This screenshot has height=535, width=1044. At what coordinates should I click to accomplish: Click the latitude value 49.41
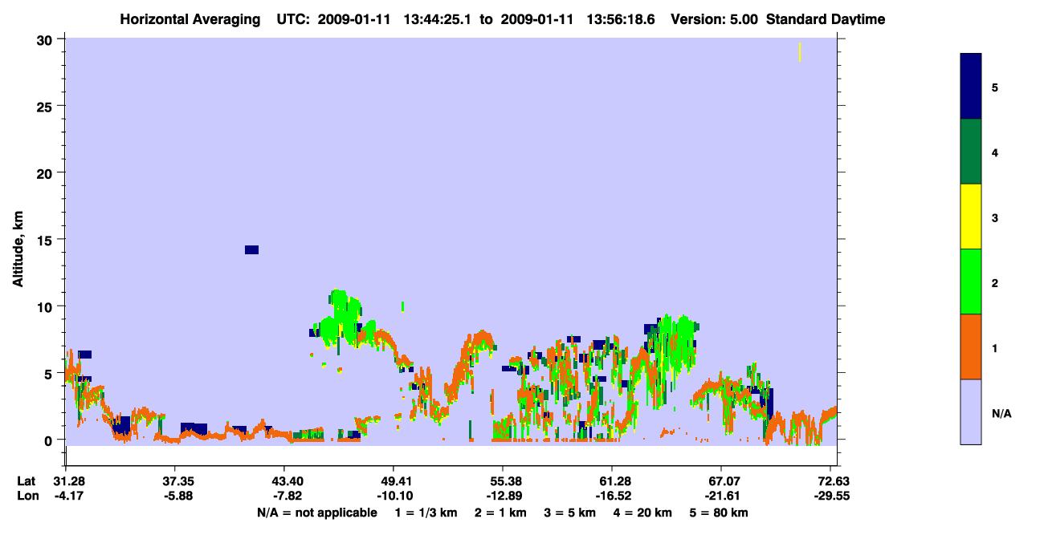click(x=394, y=481)
